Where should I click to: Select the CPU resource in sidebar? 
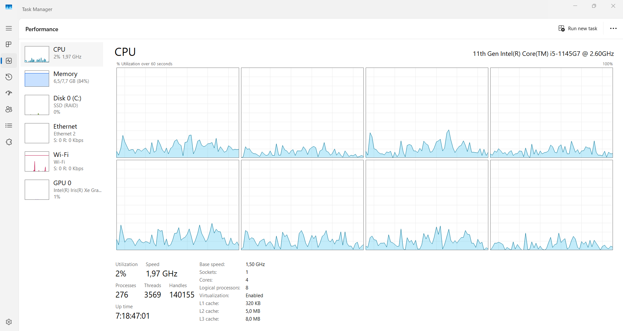coord(62,54)
